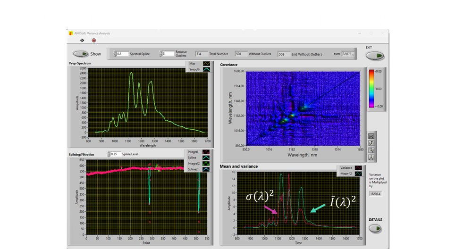Toggle the EXIT switch button
472x249 pixels.
click(x=375, y=56)
